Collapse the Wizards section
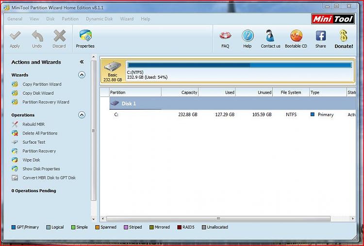This screenshot has width=364, height=246. coord(82,75)
